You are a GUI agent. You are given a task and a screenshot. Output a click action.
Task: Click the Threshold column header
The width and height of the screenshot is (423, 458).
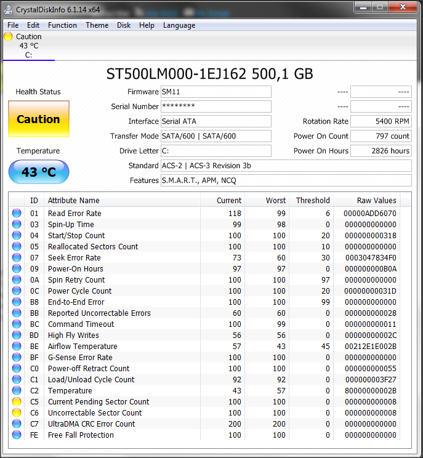click(312, 201)
